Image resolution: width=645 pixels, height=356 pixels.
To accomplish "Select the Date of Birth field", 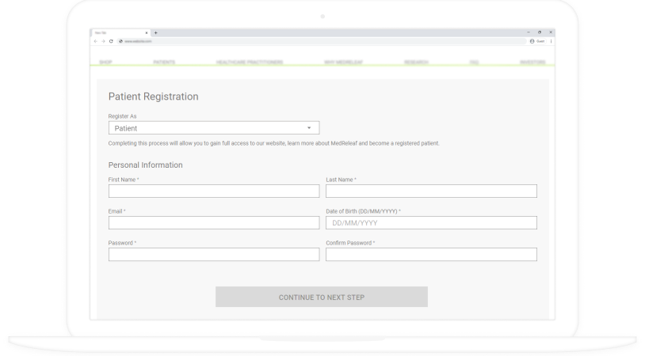I will tap(431, 223).
